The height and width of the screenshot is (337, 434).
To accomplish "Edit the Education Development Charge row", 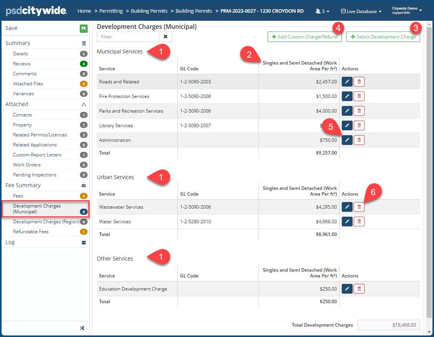I will (x=347, y=289).
